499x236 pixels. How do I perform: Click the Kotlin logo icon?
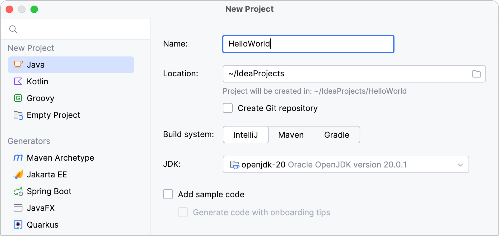coord(18,81)
